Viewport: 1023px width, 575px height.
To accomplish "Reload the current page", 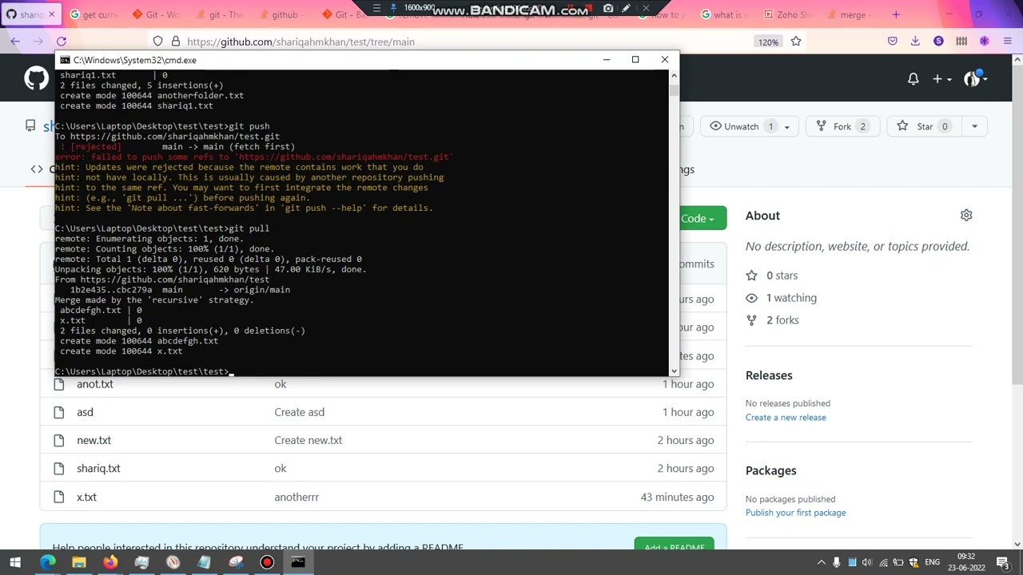I will 62,42.
